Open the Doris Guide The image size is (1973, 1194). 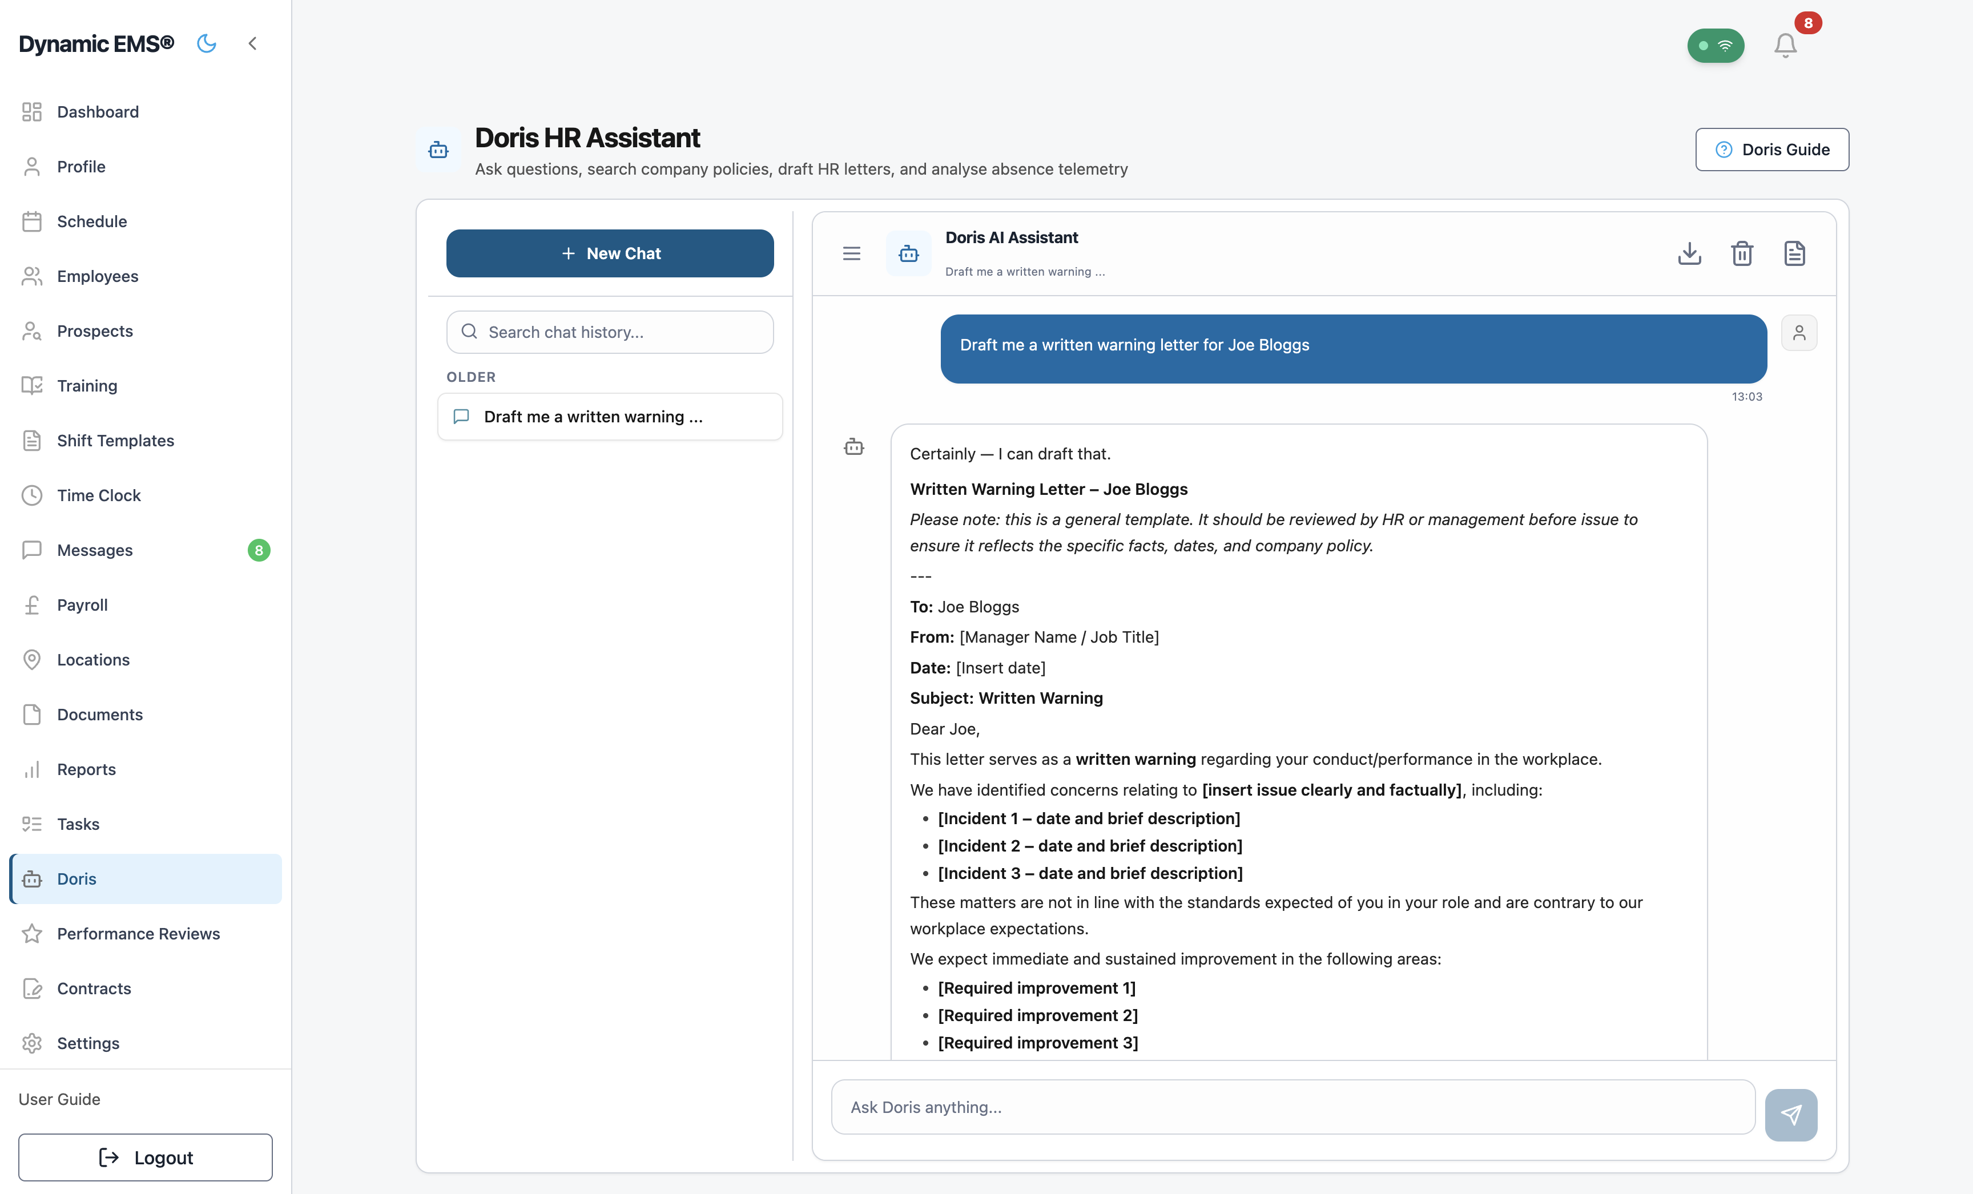click(x=1771, y=149)
